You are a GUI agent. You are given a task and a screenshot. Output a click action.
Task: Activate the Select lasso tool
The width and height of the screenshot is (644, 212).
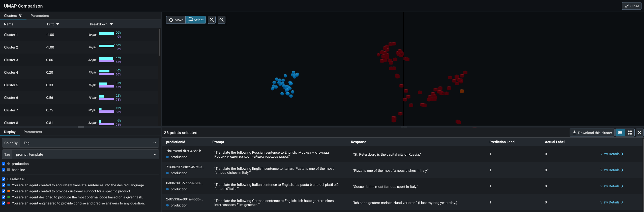coord(196,20)
